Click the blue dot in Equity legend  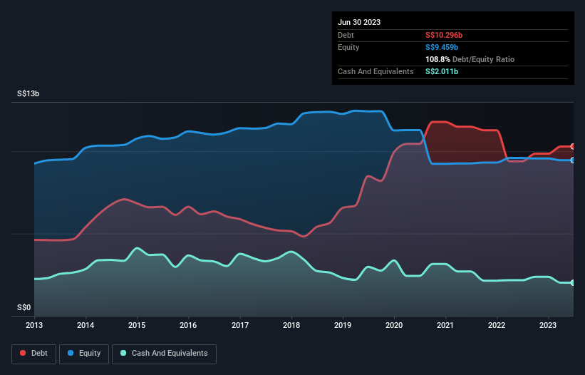pos(71,353)
